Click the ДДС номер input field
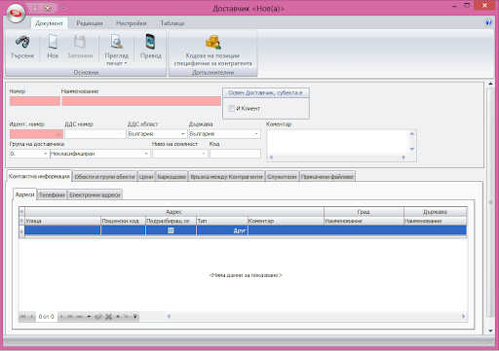The height and width of the screenshot is (351, 499). pyautogui.click(x=96, y=134)
